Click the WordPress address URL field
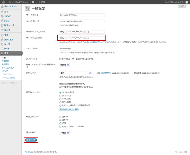Viewport: 190px width, 155px height. pos(82,32)
